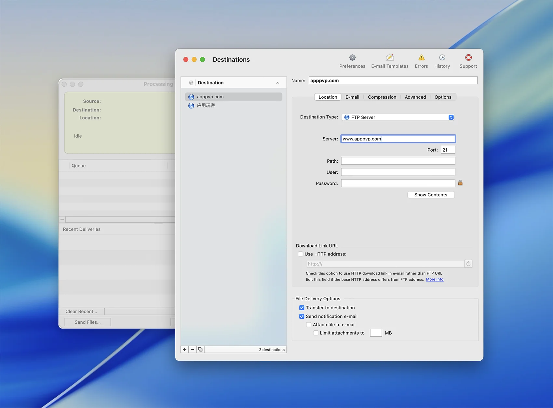Switch to the Advanced tab
Screen dimensions: 553x408
[x=415, y=97]
